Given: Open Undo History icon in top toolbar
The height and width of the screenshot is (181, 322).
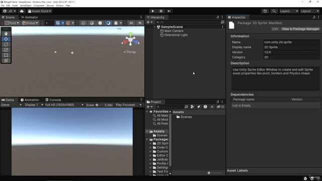Looking at the screenshot, I should coord(265,11).
